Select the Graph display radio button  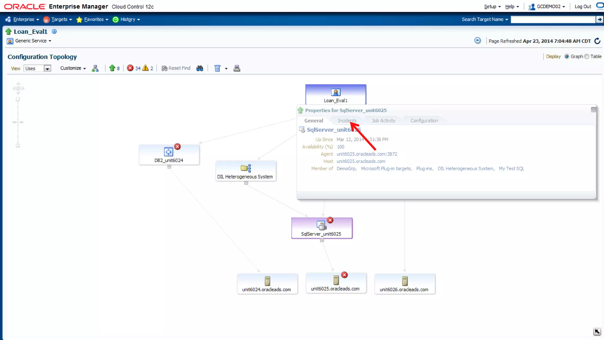coord(567,56)
